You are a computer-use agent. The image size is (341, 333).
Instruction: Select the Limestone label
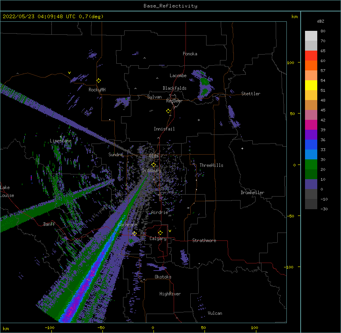coord(61,141)
